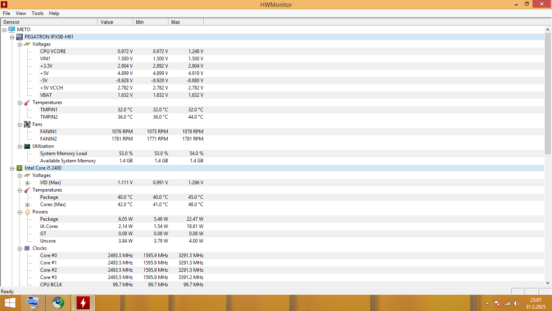The width and height of the screenshot is (552, 311).
Task: Open the on-screen keyboard taskbar icon
Action: (32, 303)
